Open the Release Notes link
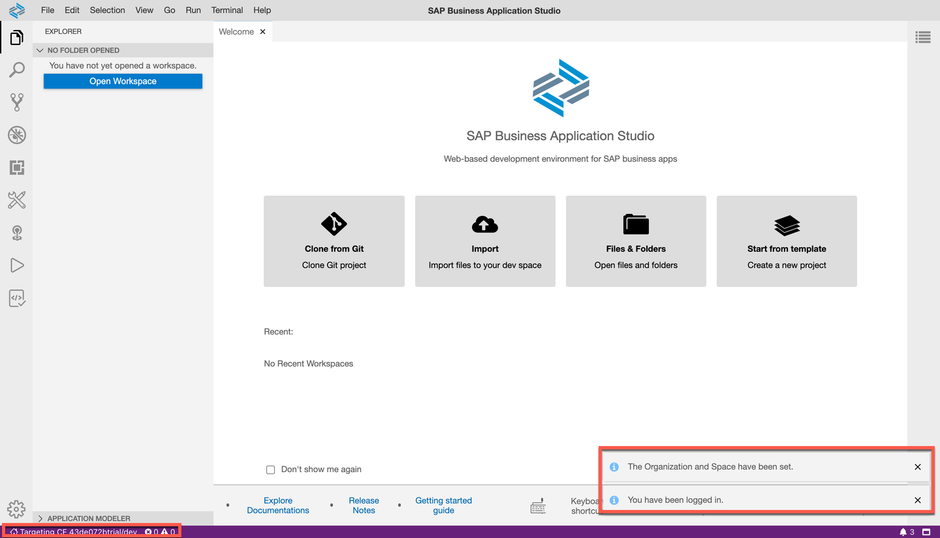Viewport: 940px width, 538px height. pos(364,505)
